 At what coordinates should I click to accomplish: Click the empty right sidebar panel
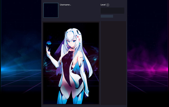click(x=113, y=63)
